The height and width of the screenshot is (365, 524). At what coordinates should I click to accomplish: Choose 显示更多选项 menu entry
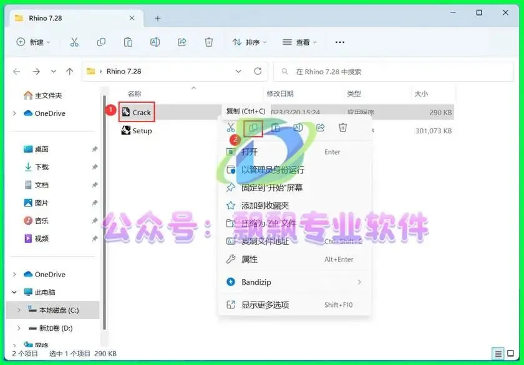[x=294, y=305]
